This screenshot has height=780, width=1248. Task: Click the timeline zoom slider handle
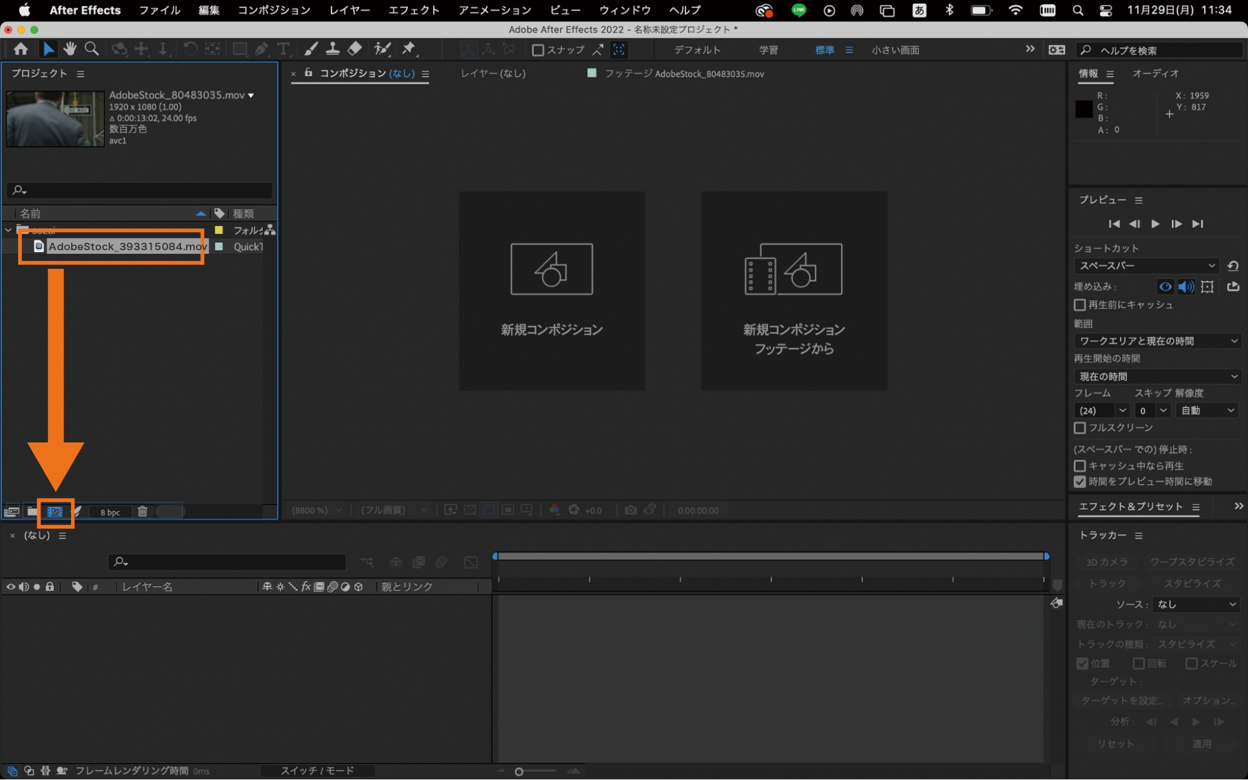click(519, 772)
